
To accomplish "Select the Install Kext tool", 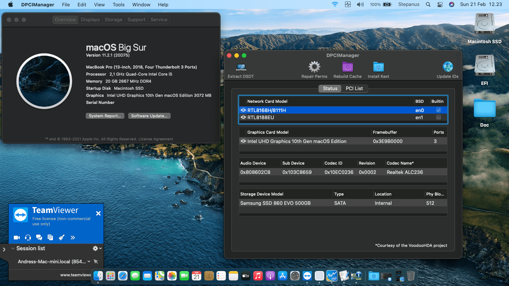I will click(x=378, y=69).
